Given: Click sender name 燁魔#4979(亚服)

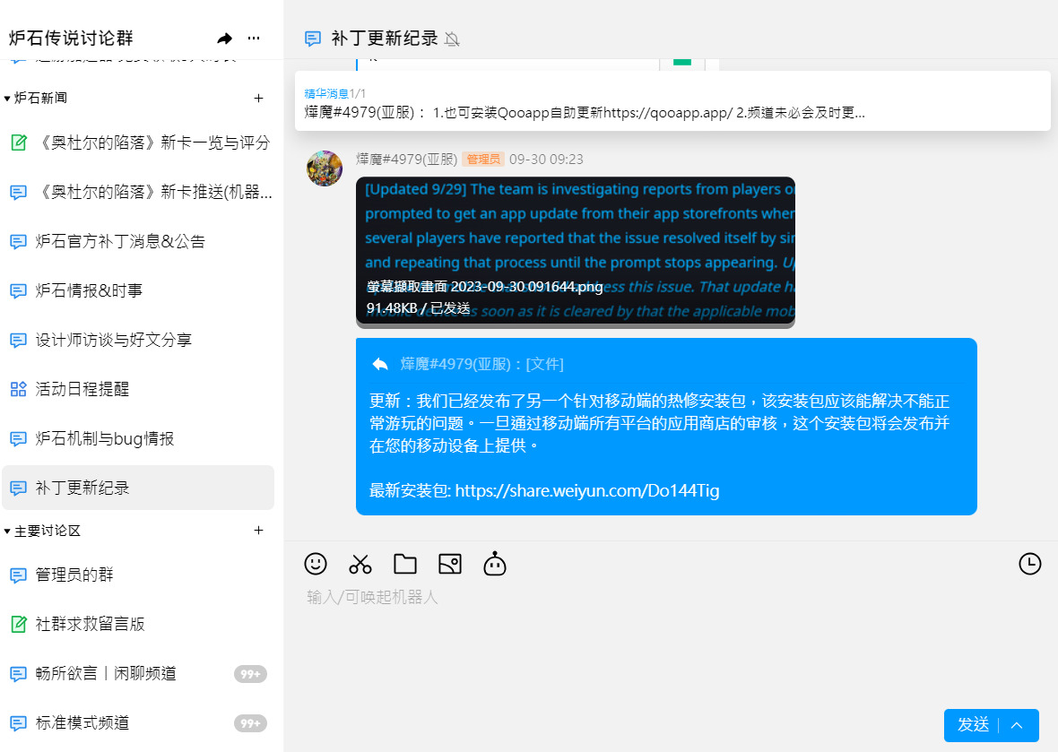Looking at the screenshot, I should pos(407,160).
